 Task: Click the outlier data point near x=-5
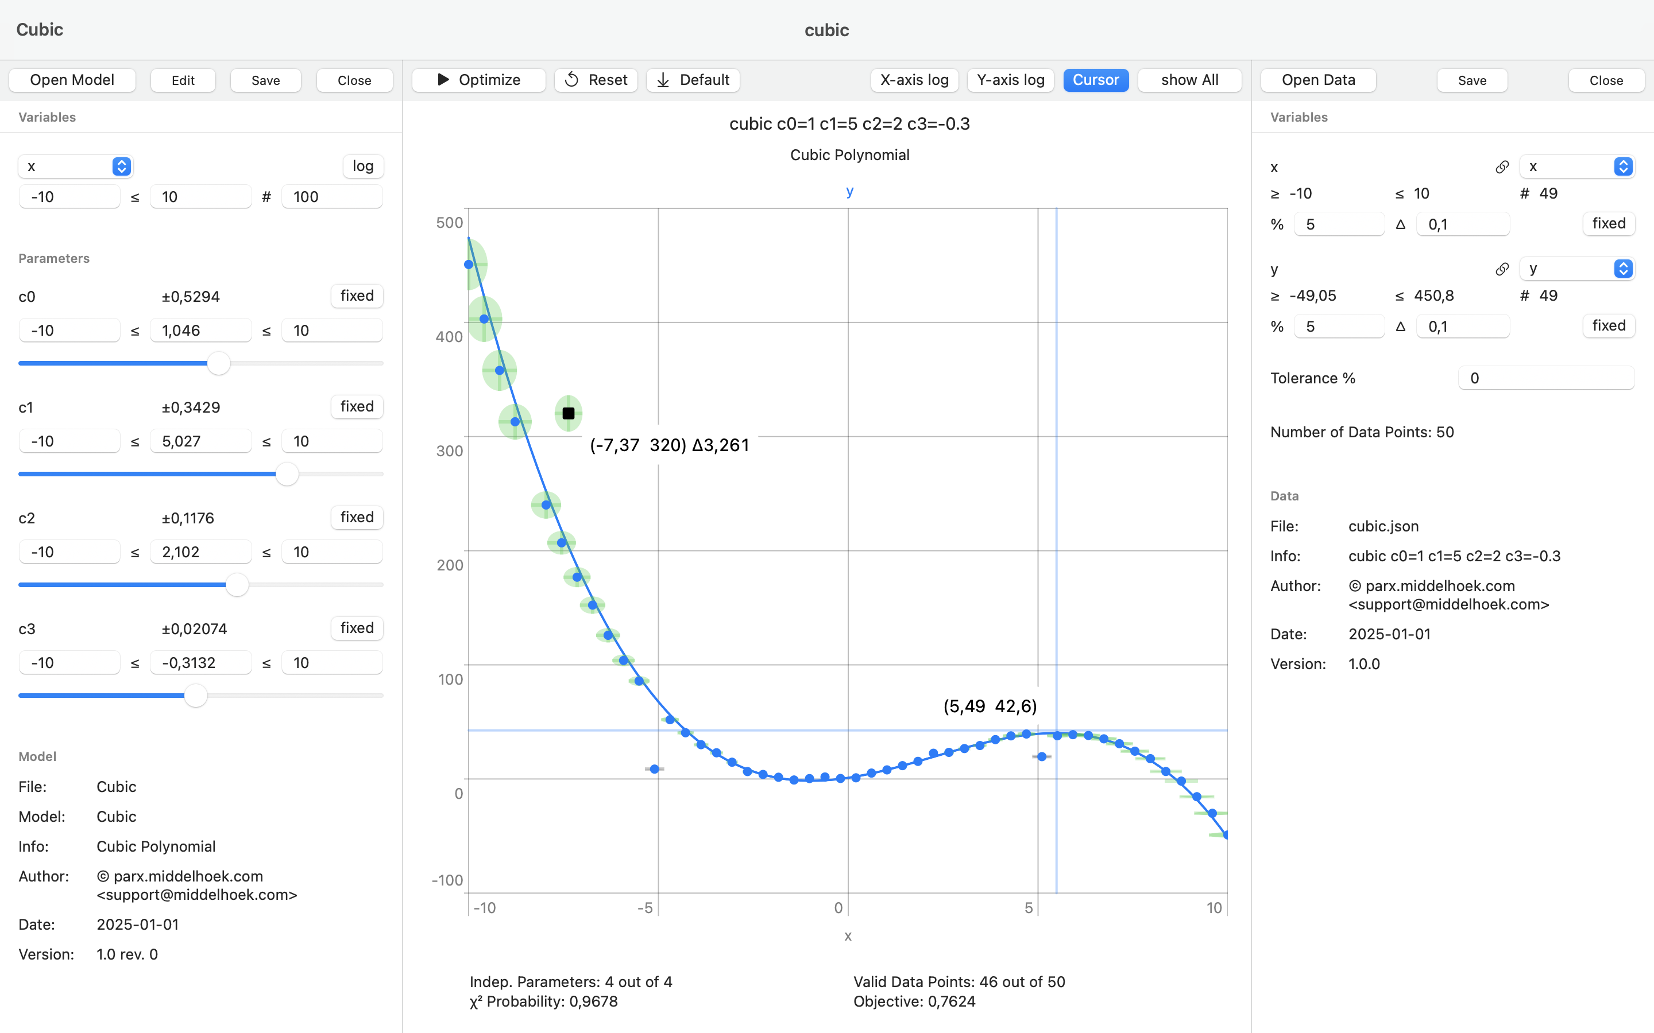(654, 769)
